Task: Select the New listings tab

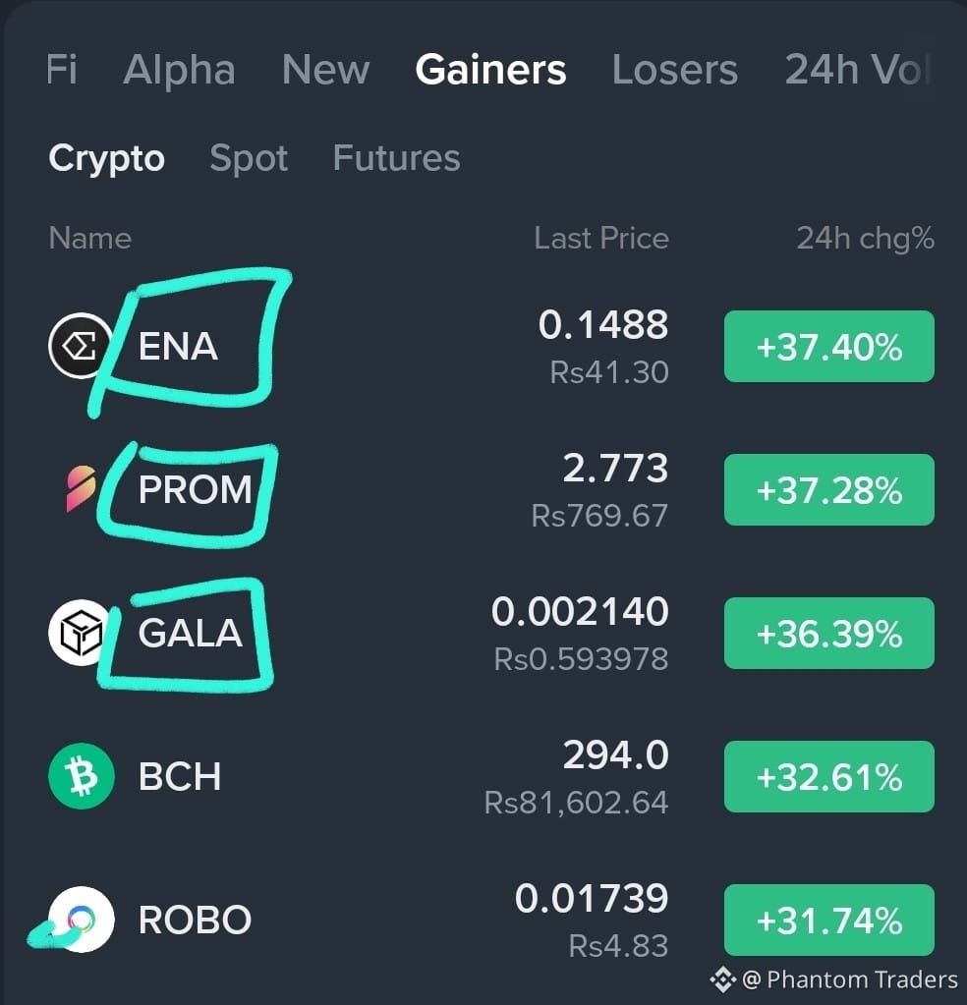Action: coord(325,69)
